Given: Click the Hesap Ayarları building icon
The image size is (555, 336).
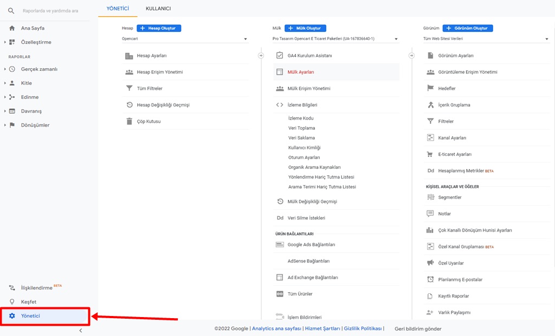Looking at the screenshot, I should pyautogui.click(x=129, y=56).
